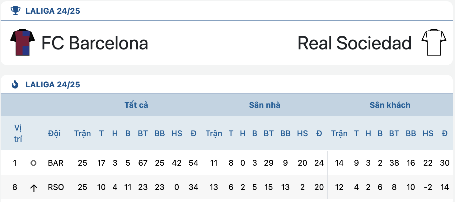The image size is (455, 202).
Task: Open the Real Sociedad team name
Action: click(x=355, y=43)
